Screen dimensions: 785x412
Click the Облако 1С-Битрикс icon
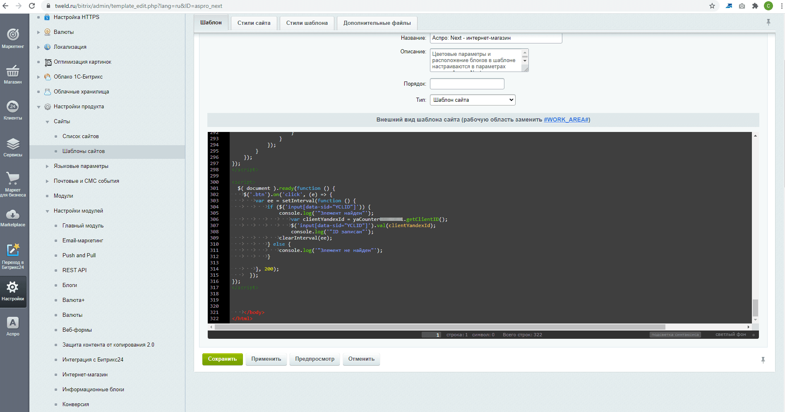(x=47, y=77)
